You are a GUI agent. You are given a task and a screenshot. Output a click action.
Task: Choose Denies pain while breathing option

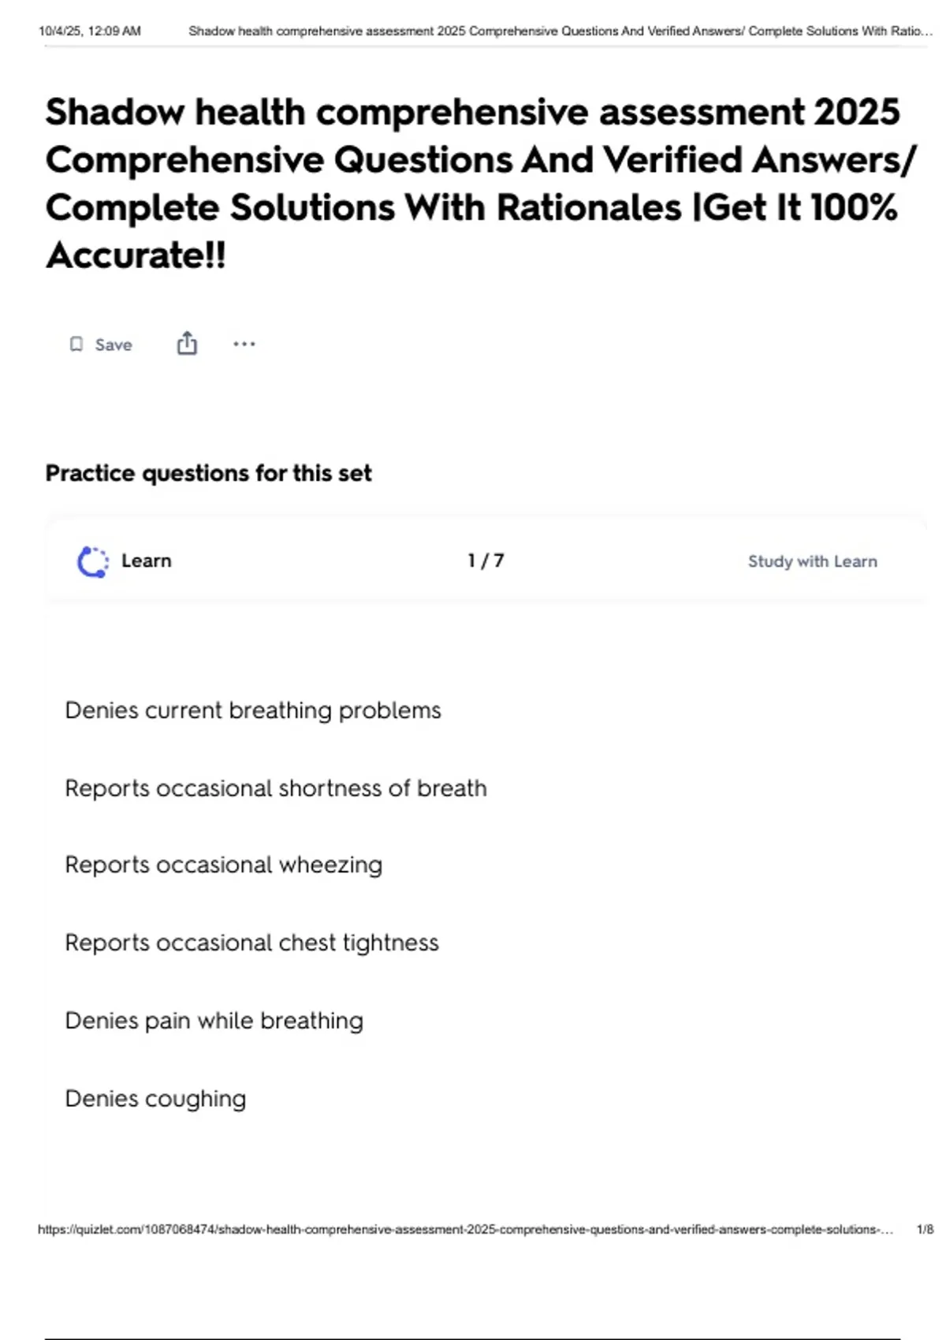pos(214,1021)
